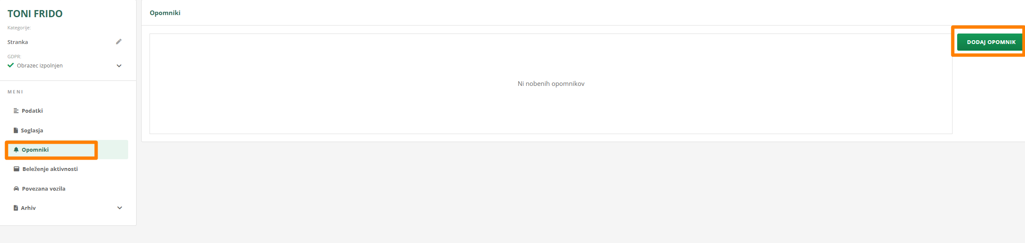Click the Arhiv file icon
This screenshot has width=1025, height=243.
[16, 208]
